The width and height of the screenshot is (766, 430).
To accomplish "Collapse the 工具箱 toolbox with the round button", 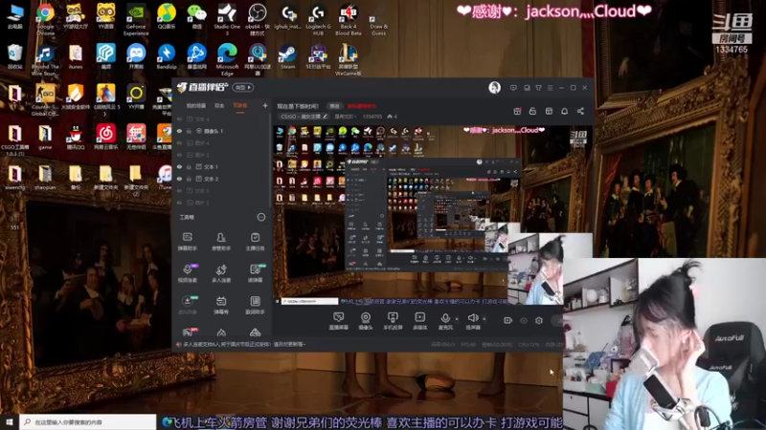I will pyautogui.click(x=261, y=217).
